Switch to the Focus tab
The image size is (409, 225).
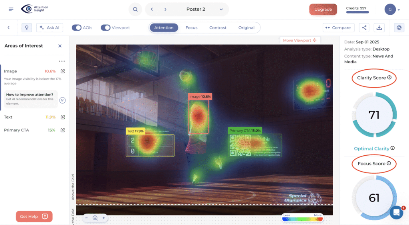pos(191,27)
